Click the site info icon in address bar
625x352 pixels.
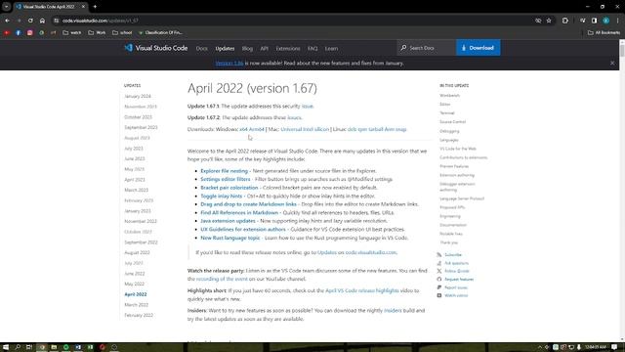coord(57,21)
